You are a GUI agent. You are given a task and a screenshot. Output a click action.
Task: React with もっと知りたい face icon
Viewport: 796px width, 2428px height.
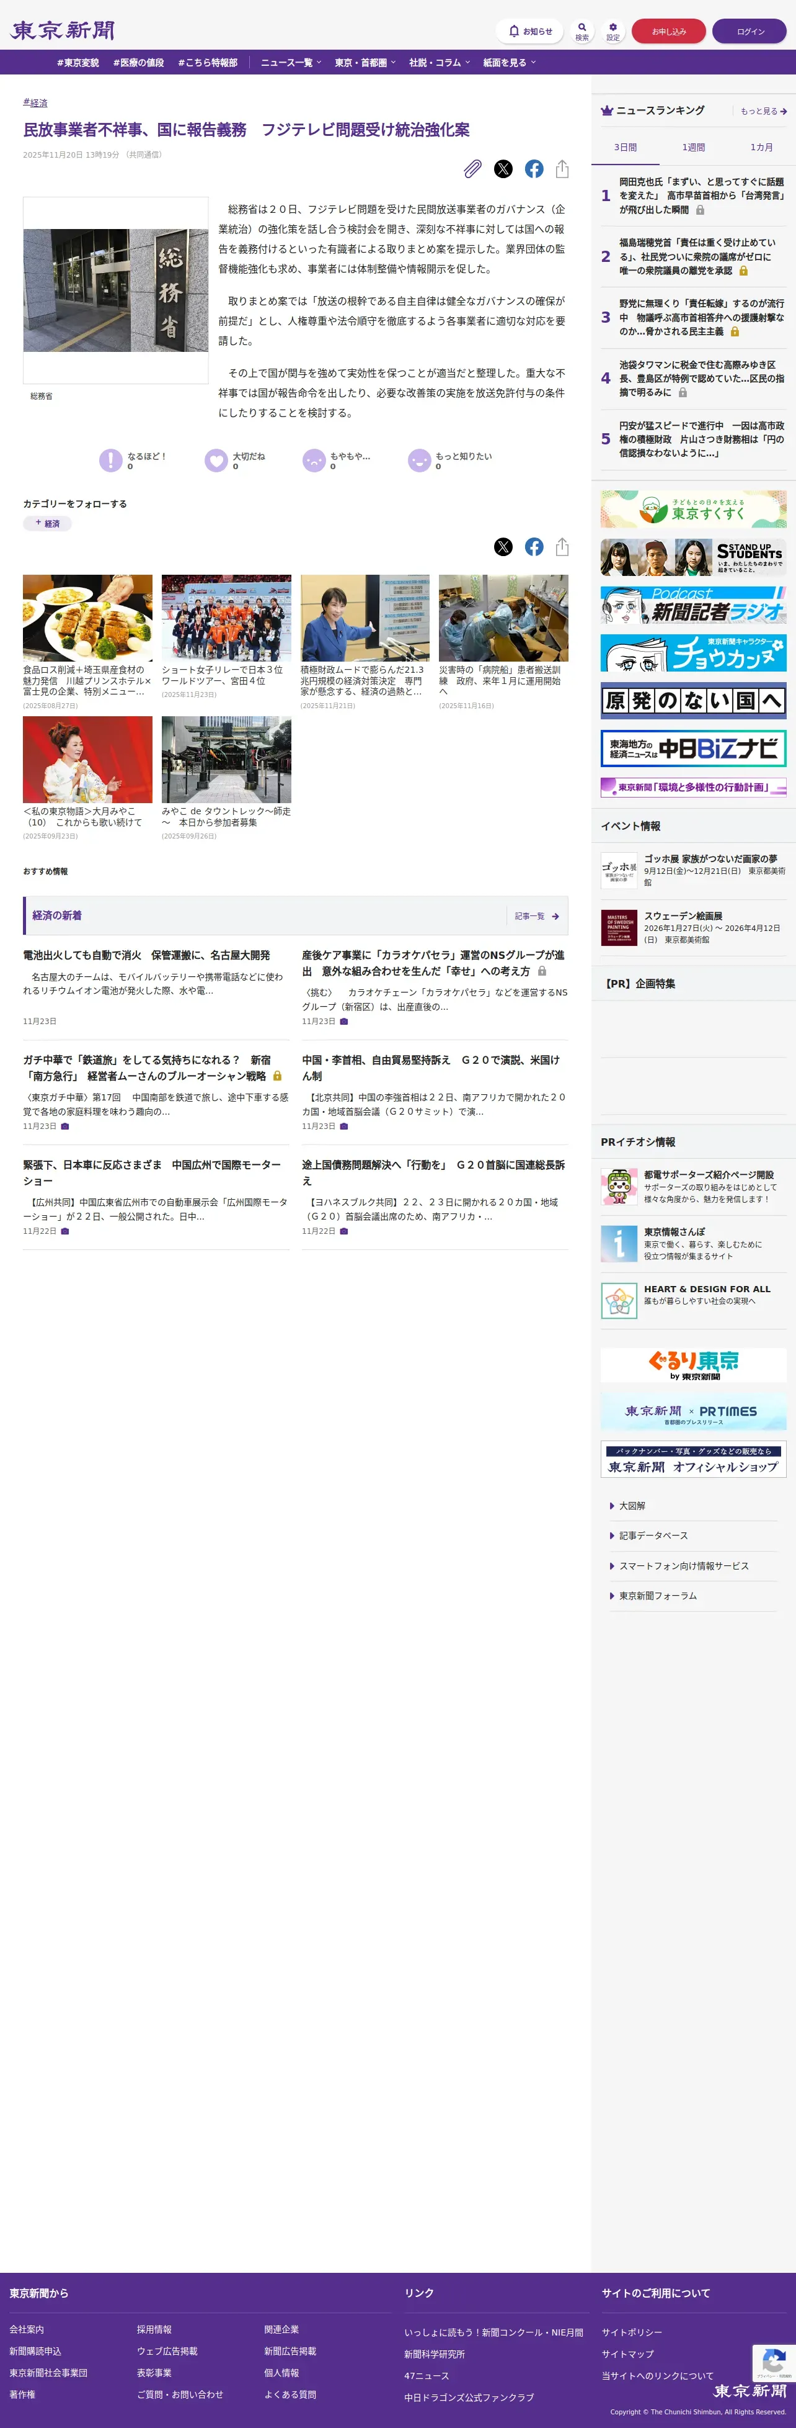[419, 460]
